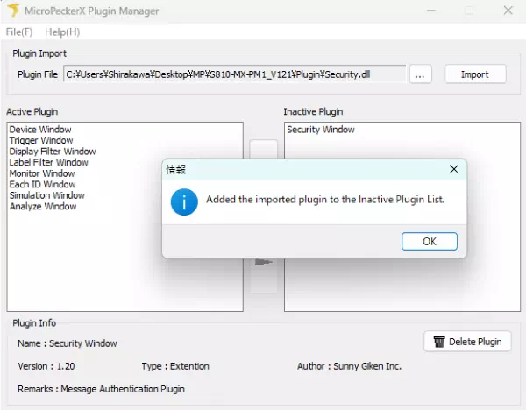Click the blue information icon

[x=184, y=200]
